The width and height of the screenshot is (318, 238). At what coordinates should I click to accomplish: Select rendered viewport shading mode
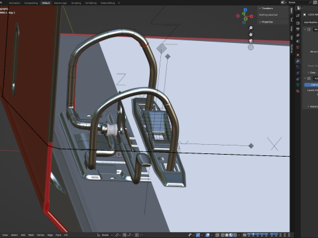(x=235, y=235)
